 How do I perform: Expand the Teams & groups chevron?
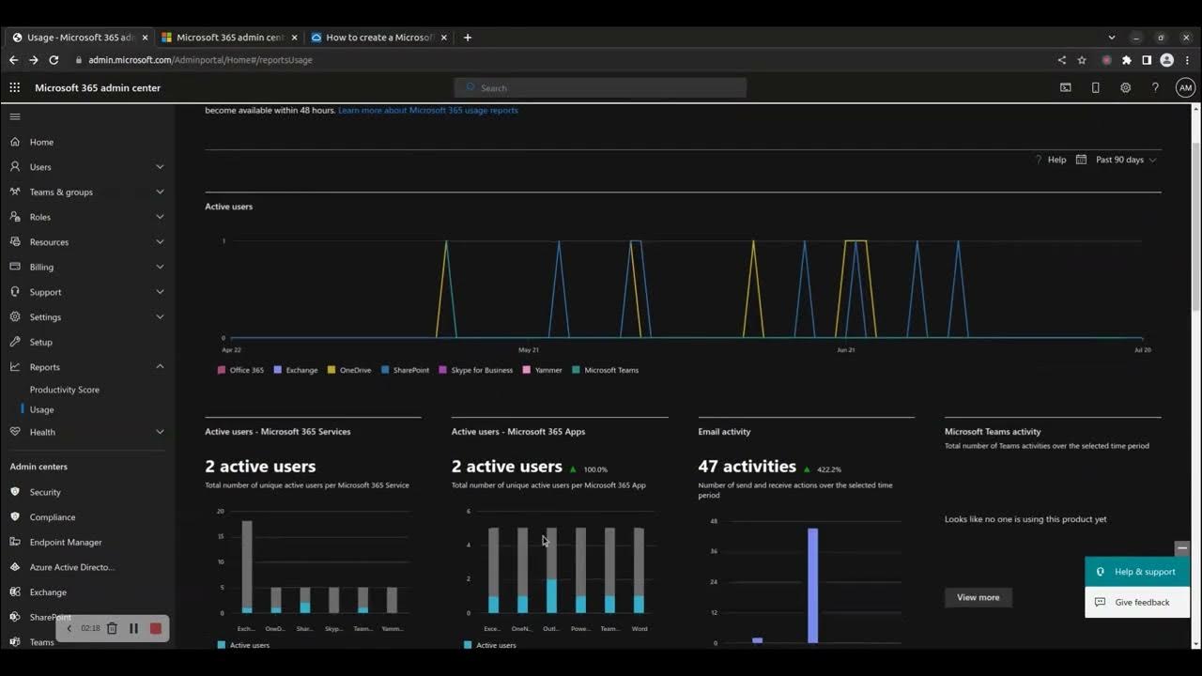click(x=160, y=192)
